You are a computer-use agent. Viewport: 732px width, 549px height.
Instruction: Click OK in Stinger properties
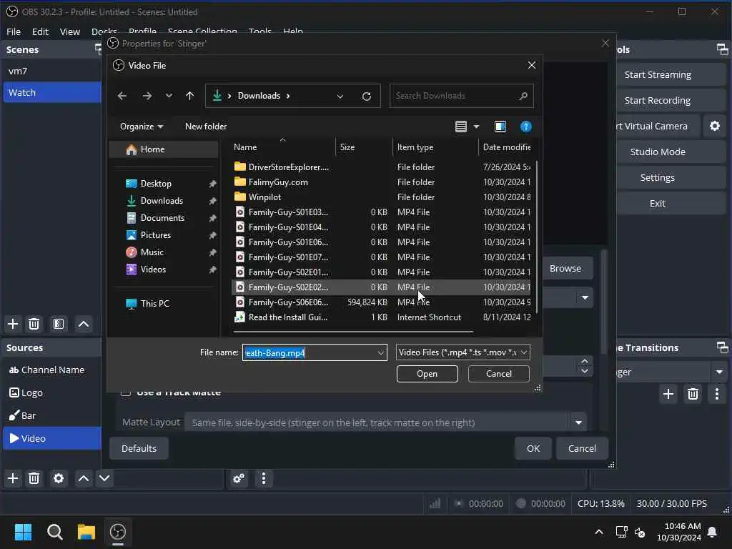click(x=533, y=448)
